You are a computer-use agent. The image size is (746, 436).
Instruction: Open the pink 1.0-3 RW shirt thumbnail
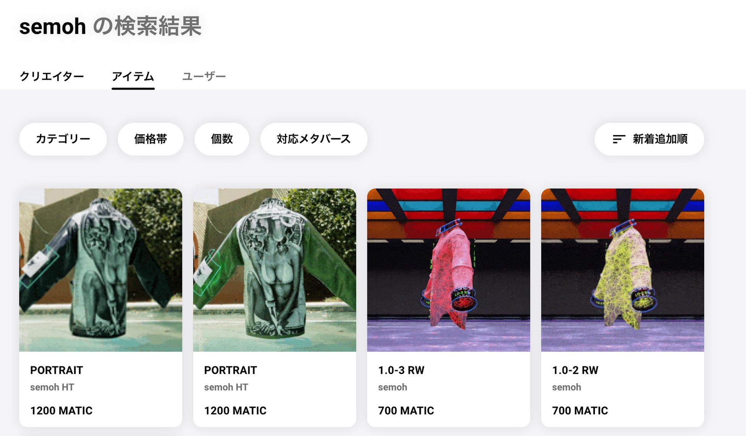tap(449, 270)
